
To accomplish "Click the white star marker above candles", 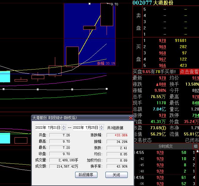I will [x=89, y=4].
